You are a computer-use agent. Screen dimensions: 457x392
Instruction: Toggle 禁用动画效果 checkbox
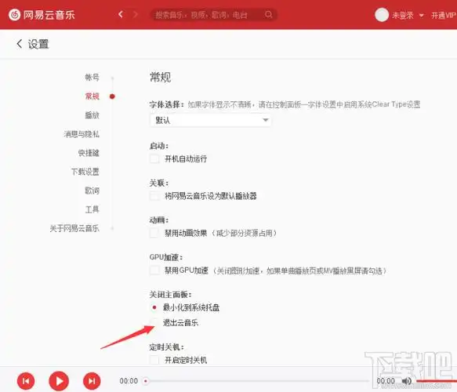pyautogui.click(x=154, y=233)
